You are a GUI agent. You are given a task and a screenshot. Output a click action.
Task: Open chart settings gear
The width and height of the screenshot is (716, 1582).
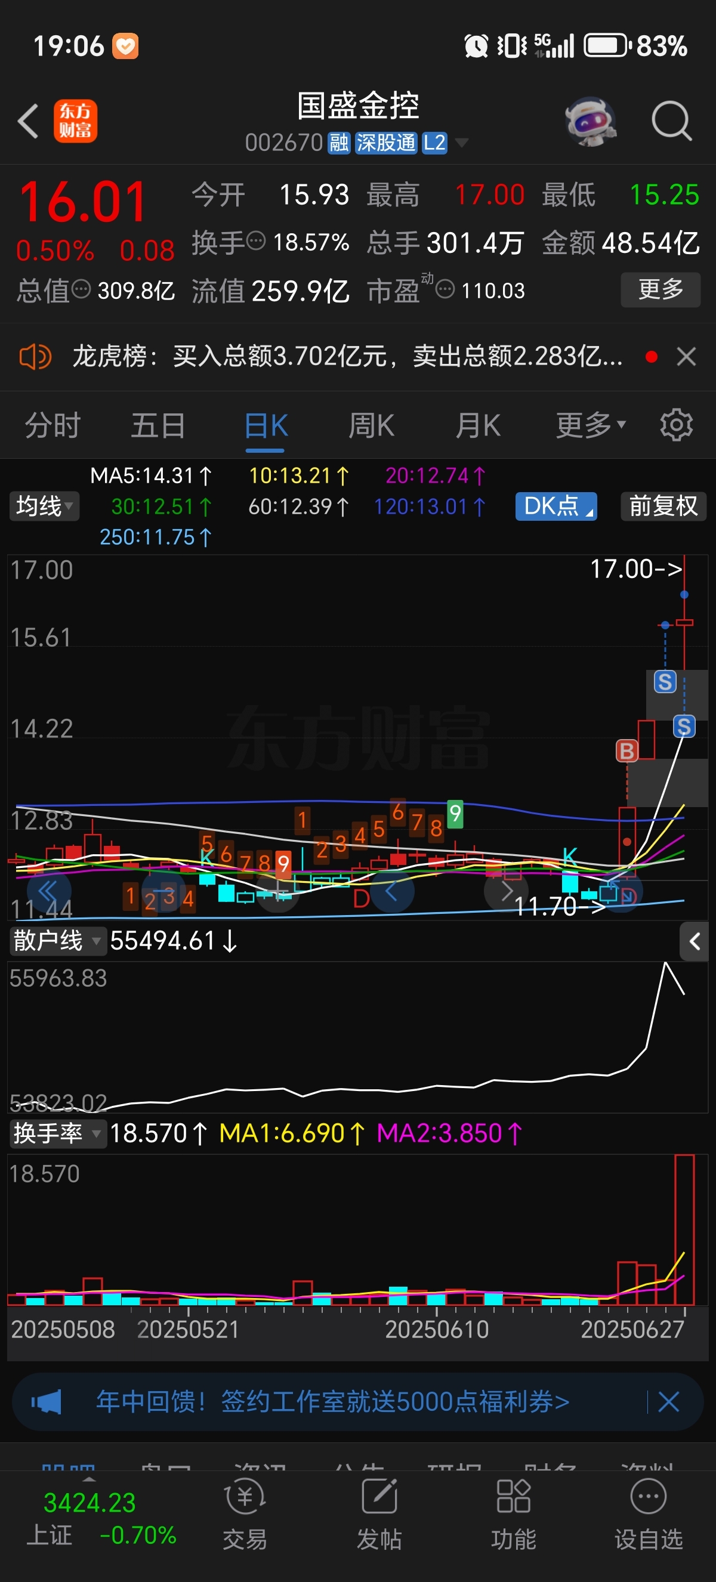coord(676,425)
